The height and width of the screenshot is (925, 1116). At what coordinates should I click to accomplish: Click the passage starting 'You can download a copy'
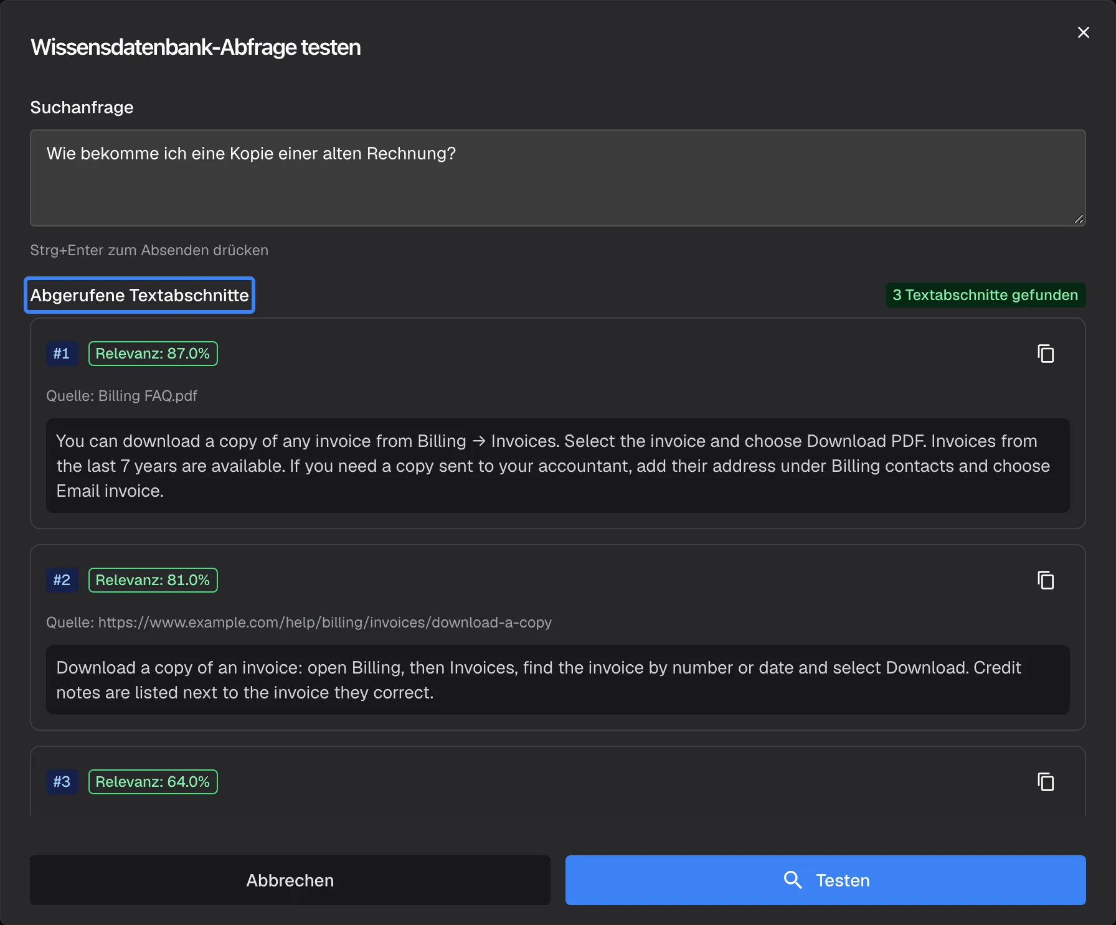coord(558,466)
